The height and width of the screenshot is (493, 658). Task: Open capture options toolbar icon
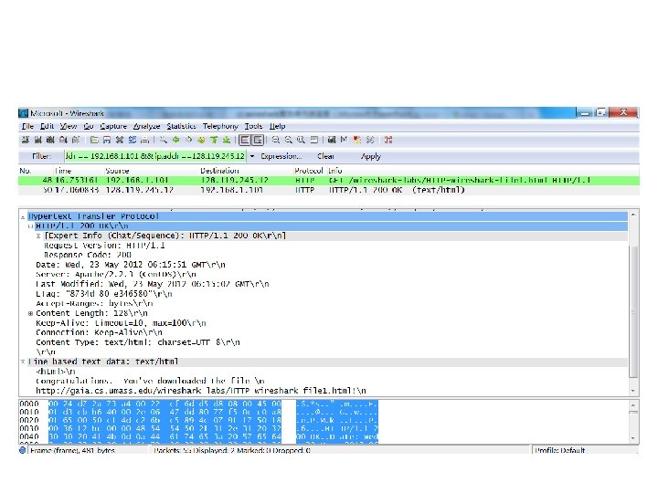coord(37,140)
